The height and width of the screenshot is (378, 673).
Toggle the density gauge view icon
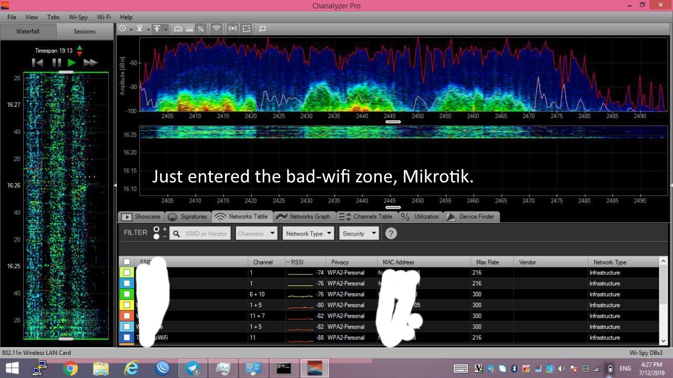pyautogui.click(x=178, y=29)
